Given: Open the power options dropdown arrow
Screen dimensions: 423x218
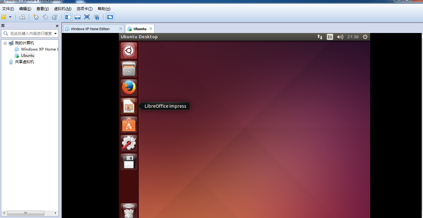Looking at the screenshot, I should tap(10, 17).
